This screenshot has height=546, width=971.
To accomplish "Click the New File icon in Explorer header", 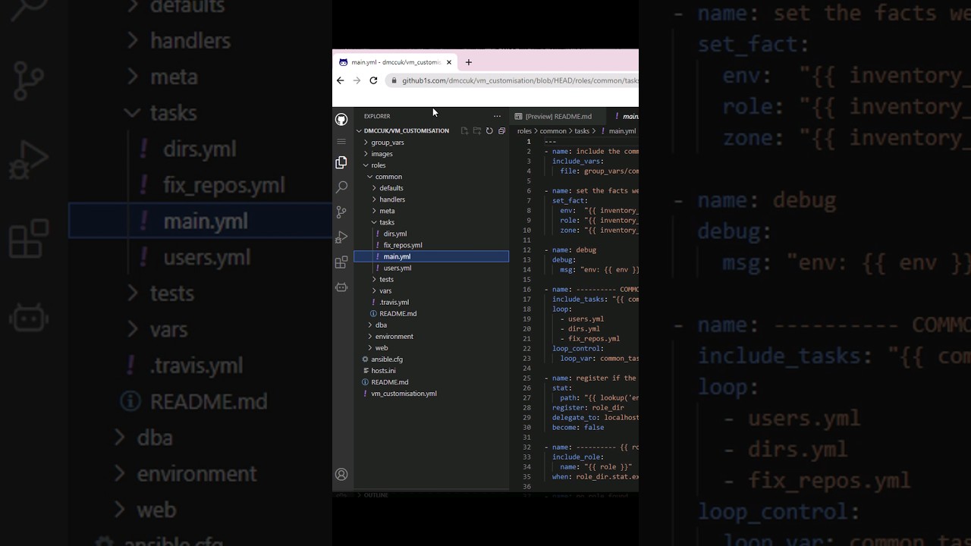I will [x=464, y=130].
